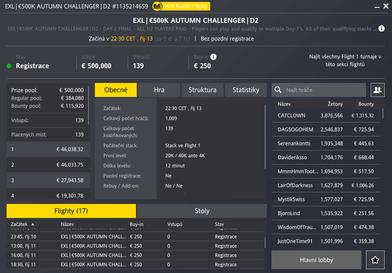Click the Stack Builder s flighty badge
Screen dimensions: 392x273
(181, 6)
